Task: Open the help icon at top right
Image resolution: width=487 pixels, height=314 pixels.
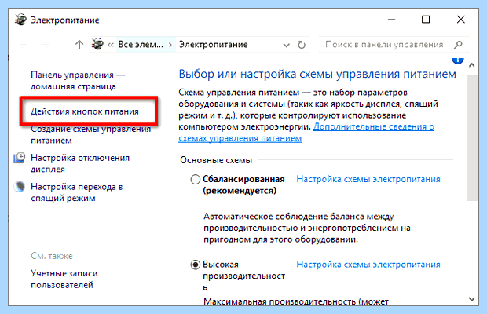Action: [457, 60]
